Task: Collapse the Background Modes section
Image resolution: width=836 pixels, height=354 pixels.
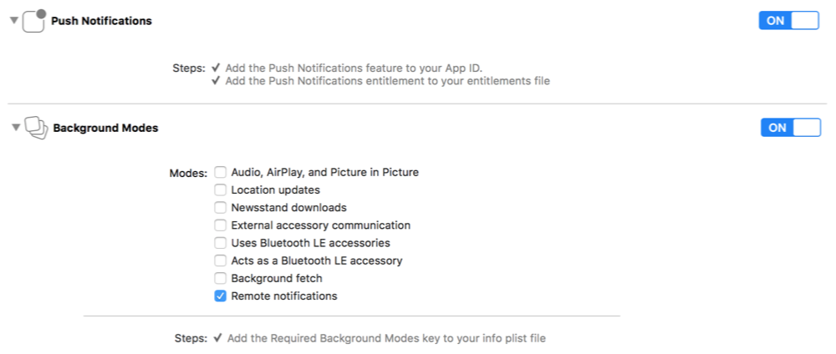Action: 15,128
